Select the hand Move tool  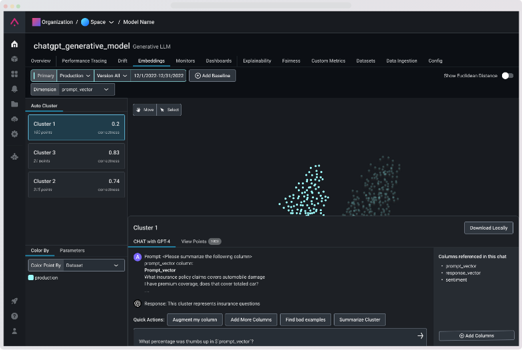click(145, 110)
